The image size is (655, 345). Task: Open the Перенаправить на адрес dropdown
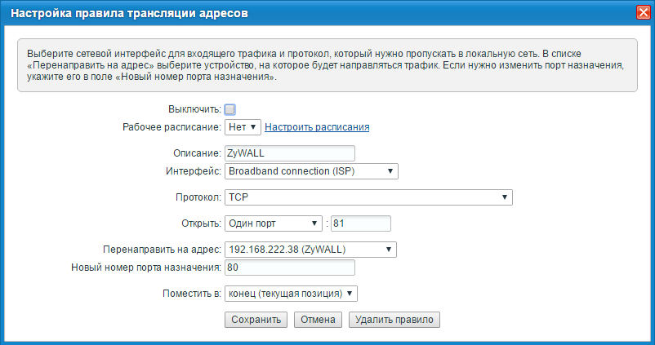coord(310,250)
